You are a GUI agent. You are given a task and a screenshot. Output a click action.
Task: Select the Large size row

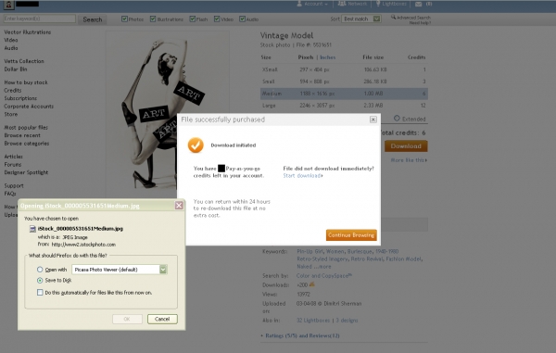pyautogui.click(x=344, y=106)
